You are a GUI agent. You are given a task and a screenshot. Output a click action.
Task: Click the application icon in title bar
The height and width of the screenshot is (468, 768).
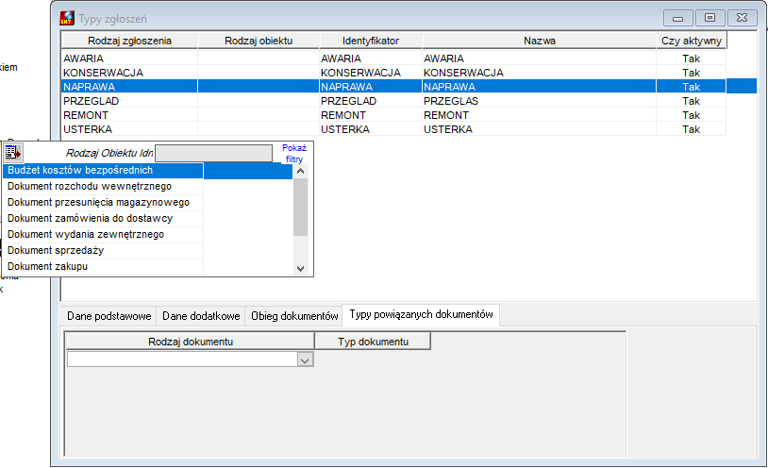point(67,18)
